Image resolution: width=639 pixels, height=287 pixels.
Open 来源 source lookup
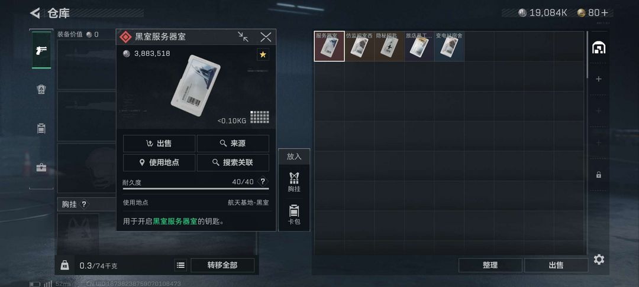233,143
